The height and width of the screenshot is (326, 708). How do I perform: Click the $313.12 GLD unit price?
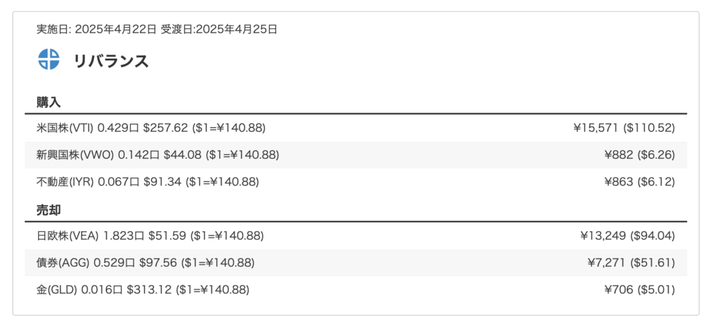[x=149, y=289]
